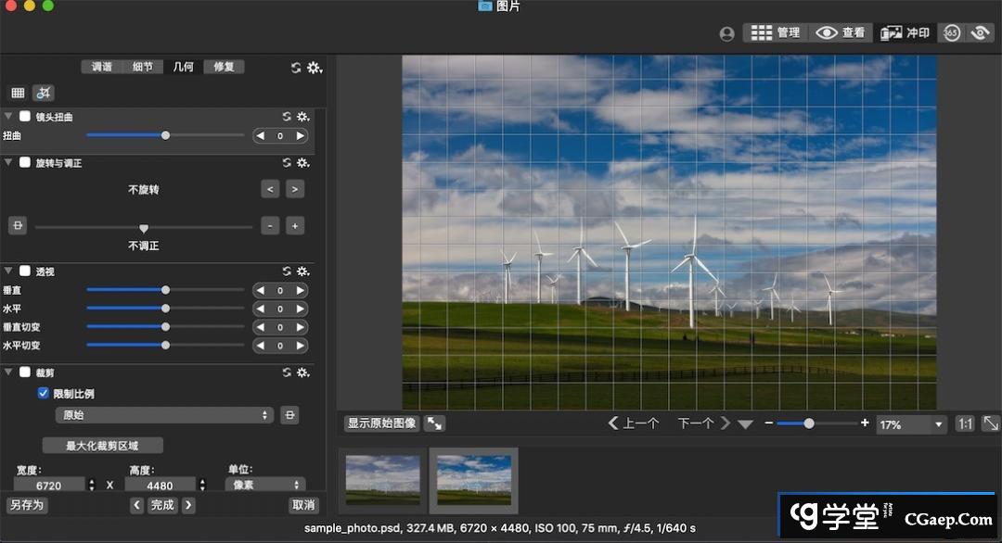
Task: Select the crop tool icon beside grid
Action: point(44,93)
